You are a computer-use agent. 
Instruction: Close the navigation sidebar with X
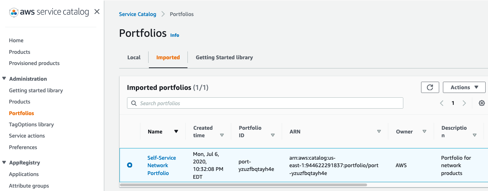pos(97,12)
